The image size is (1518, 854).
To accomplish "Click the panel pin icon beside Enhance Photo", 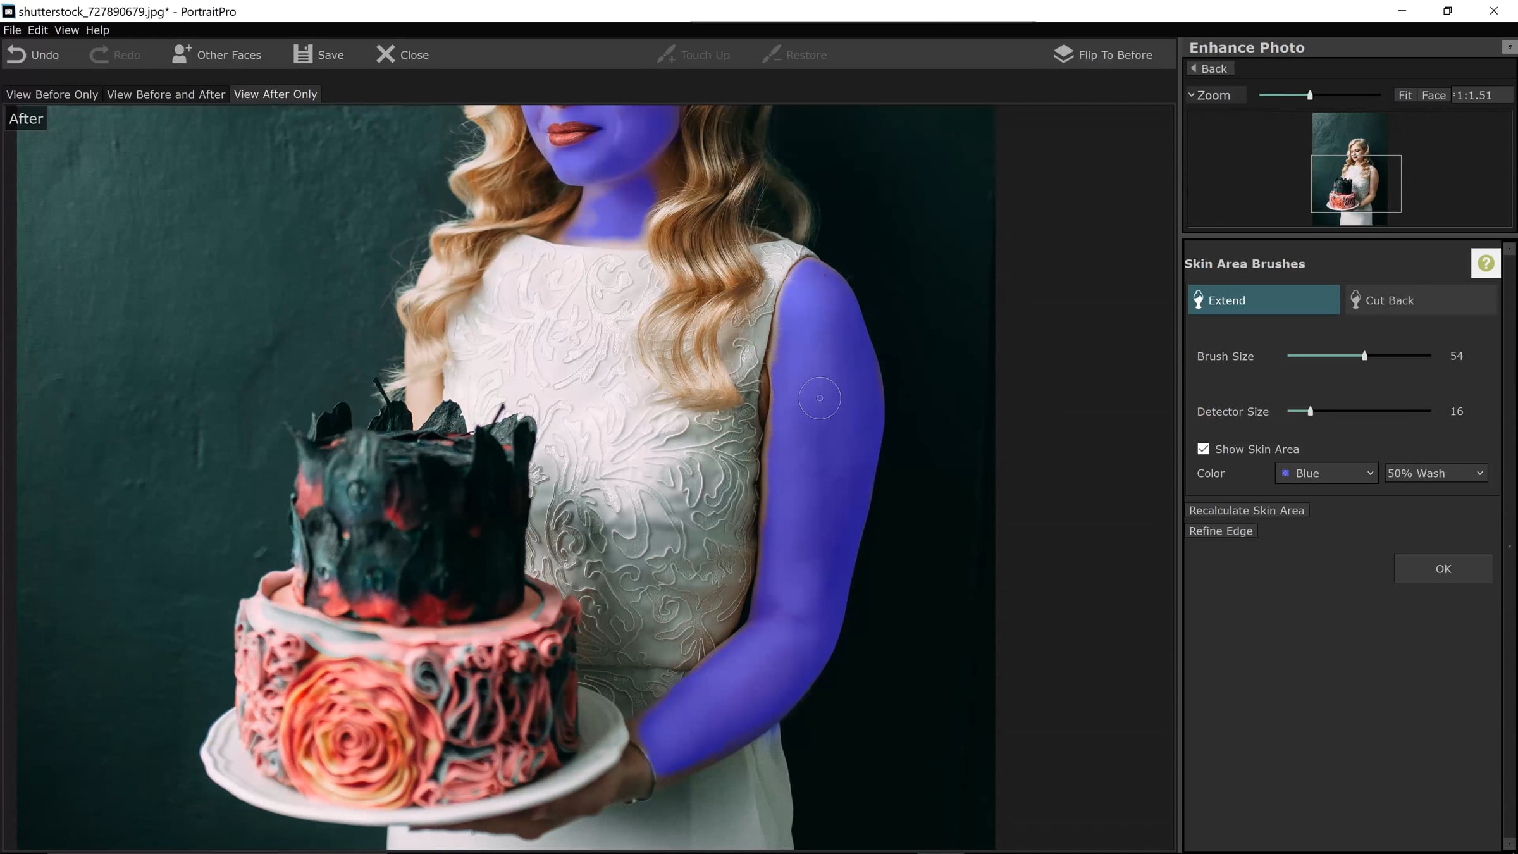I will click(x=1509, y=47).
